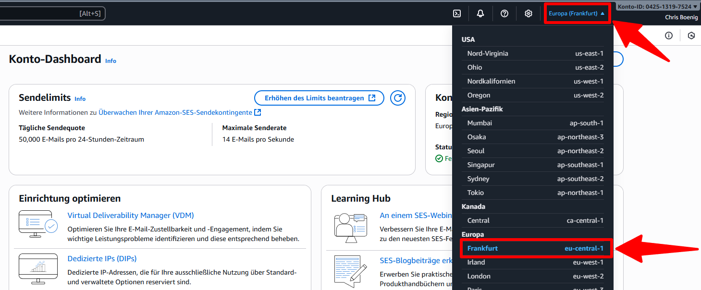Click the Virtual Deliverability Manager monitor icon
The height and width of the screenshot is (290, 701).
click(x=38, y=224)
